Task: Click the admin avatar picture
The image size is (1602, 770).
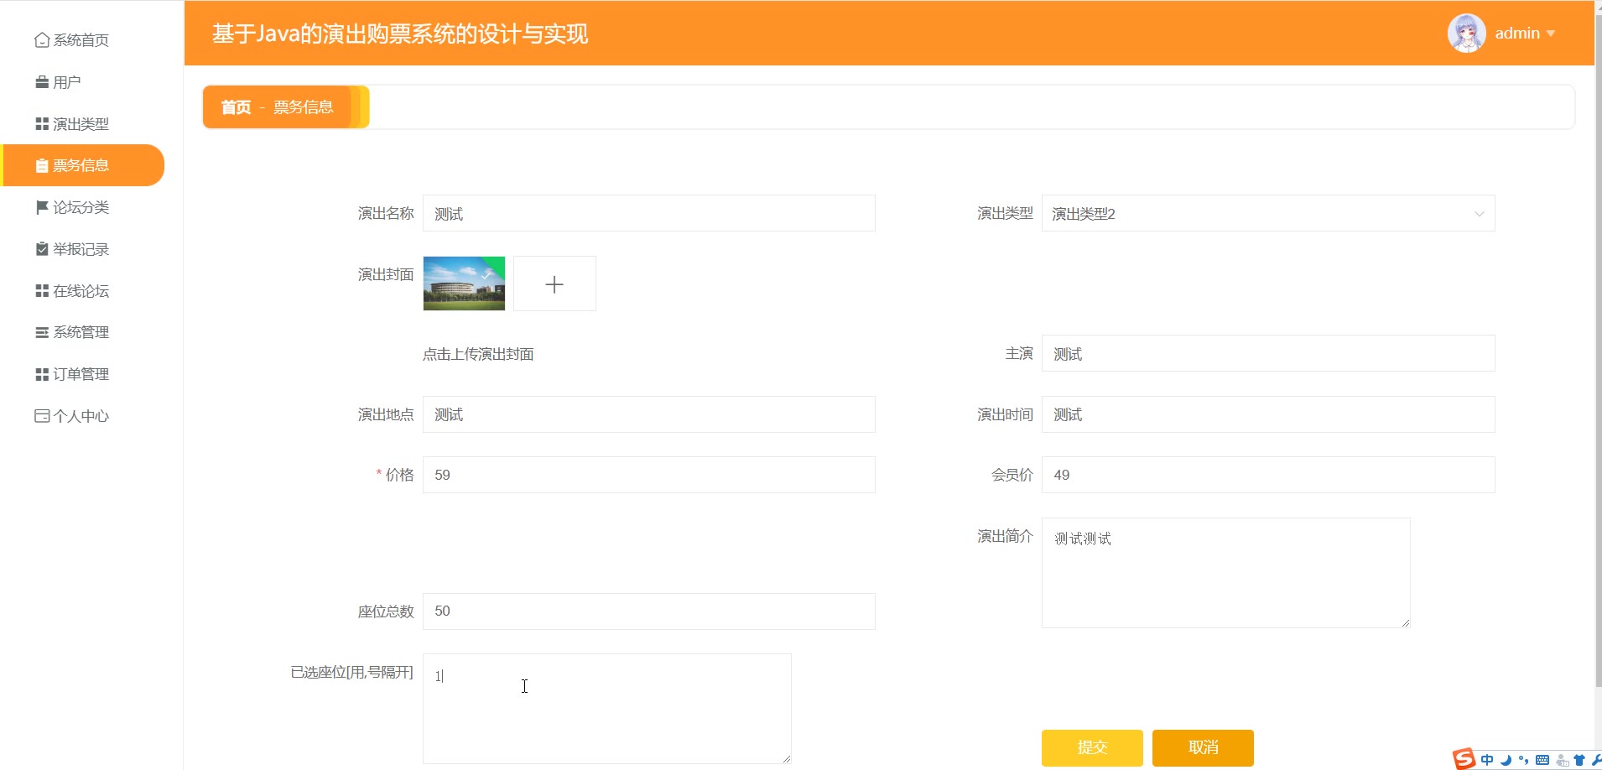Action: tap(1466, 34)
